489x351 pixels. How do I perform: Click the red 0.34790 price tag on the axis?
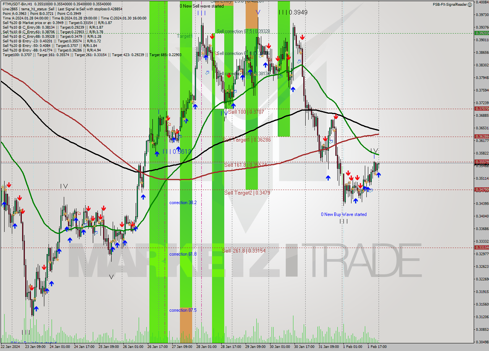[x=481, y=189]
